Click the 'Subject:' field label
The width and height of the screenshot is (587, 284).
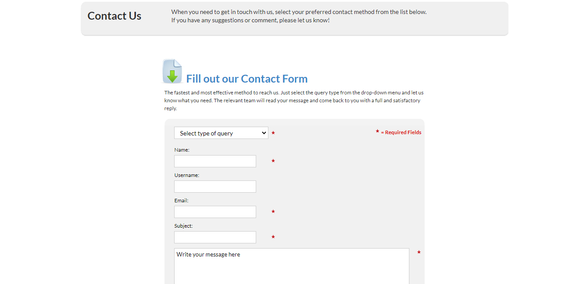click(x=183, y=226)
